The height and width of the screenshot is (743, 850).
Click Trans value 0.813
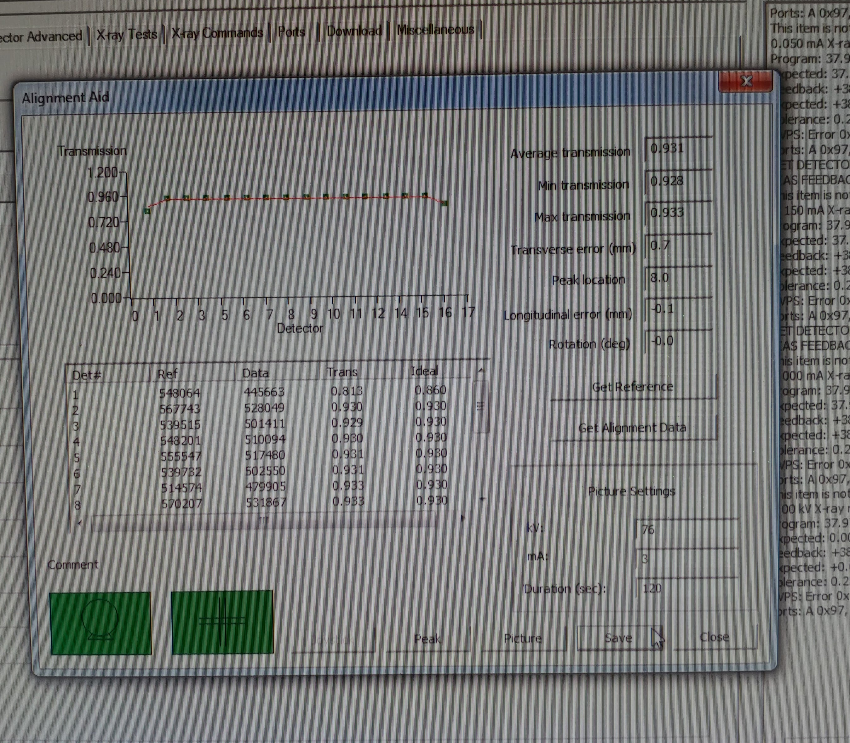click(347, 391)
